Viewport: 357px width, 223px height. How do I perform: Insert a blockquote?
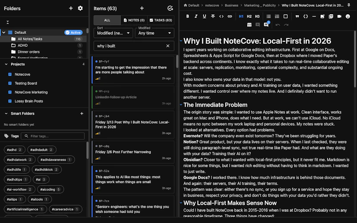tap(297, 16)
